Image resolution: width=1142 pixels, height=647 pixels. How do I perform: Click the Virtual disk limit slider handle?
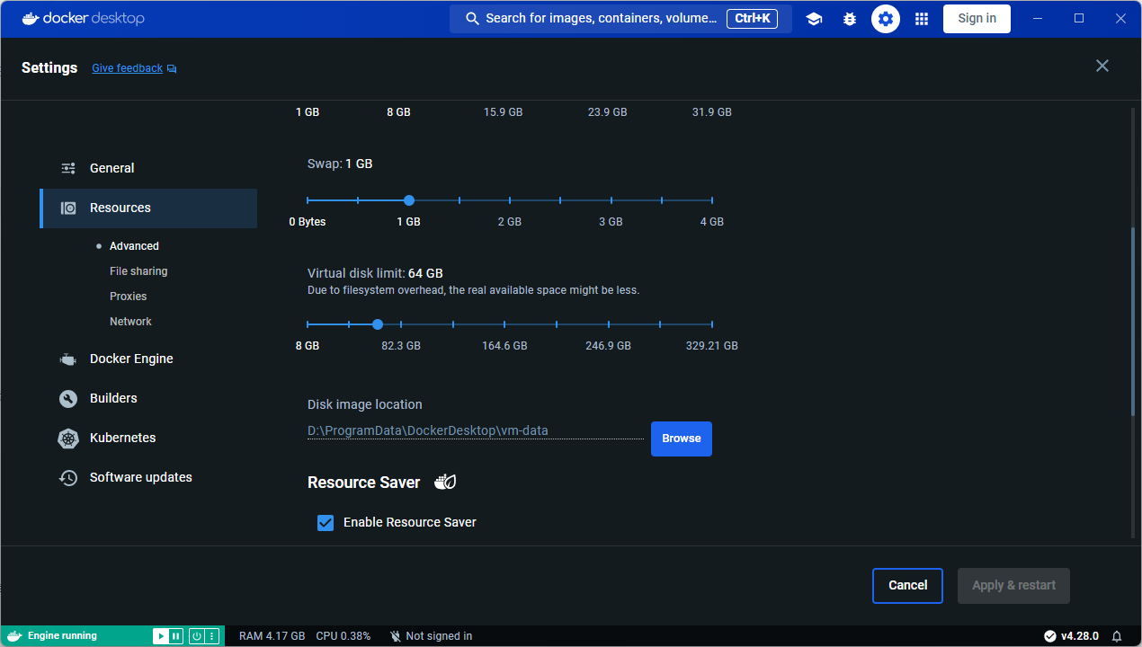378,324
